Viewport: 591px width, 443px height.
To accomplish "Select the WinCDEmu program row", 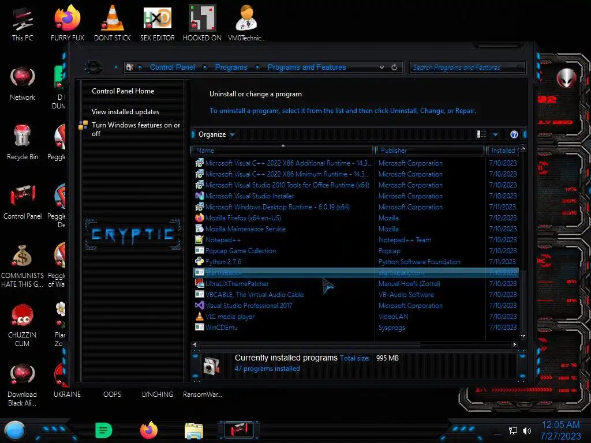I will pyautogui.click(x=356, y=328).
